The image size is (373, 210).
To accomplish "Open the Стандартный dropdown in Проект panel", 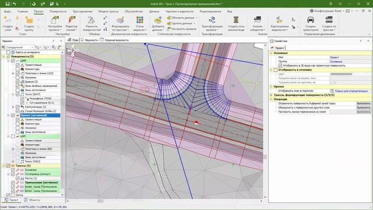I will point(17,47).
